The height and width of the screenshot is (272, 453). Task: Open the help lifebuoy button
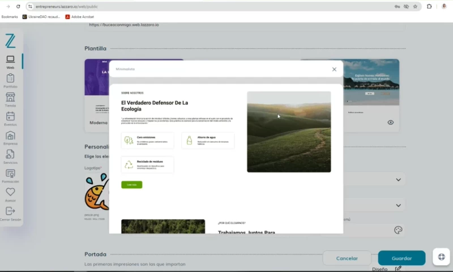[442, 257]
